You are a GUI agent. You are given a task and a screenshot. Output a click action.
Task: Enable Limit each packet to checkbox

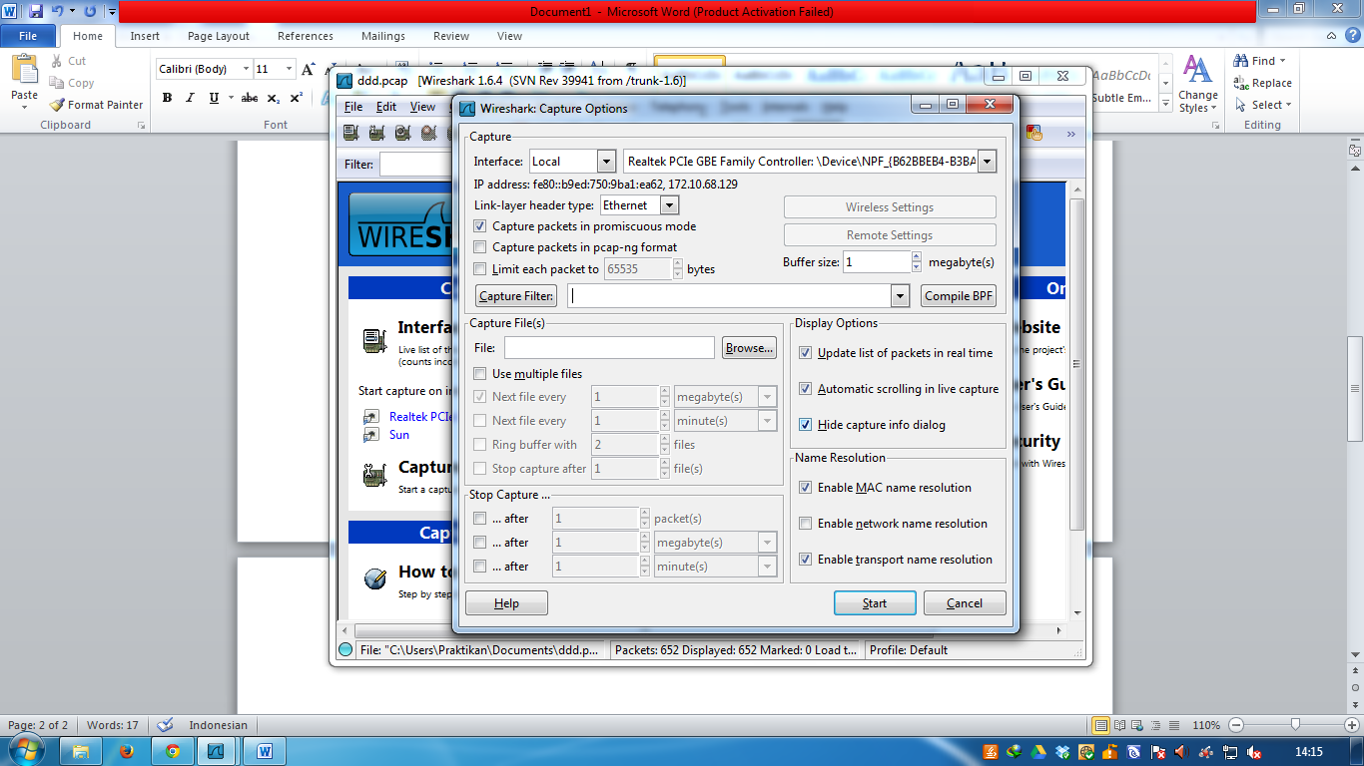click(x=480, y=269)
